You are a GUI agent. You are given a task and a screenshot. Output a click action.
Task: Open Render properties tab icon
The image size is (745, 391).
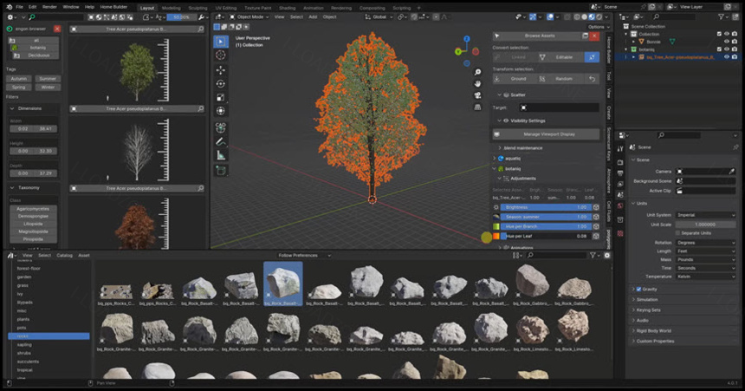coord(620,163)
